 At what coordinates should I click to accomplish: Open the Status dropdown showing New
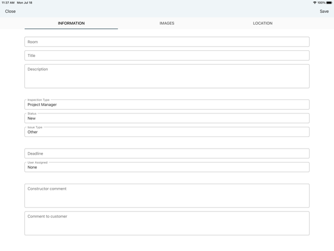tap(167, 118)
